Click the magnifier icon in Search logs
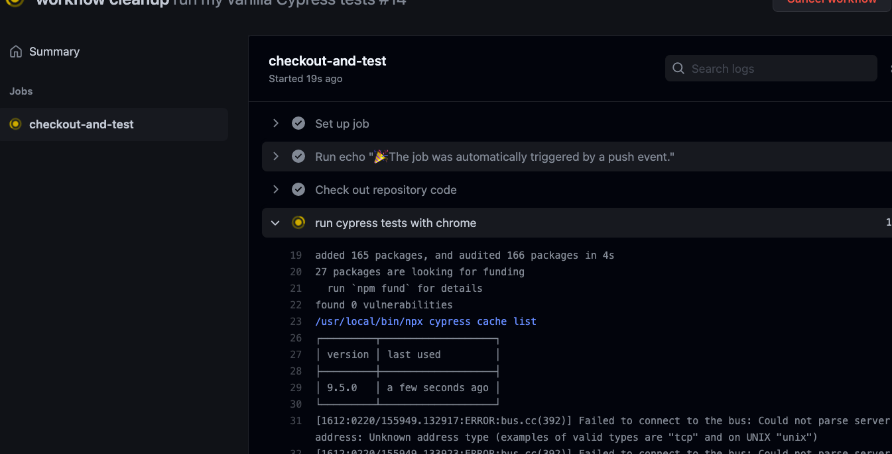 coord(678,68)
